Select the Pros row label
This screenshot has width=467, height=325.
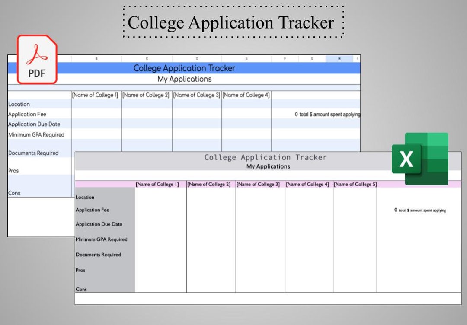tap(80, 270)
